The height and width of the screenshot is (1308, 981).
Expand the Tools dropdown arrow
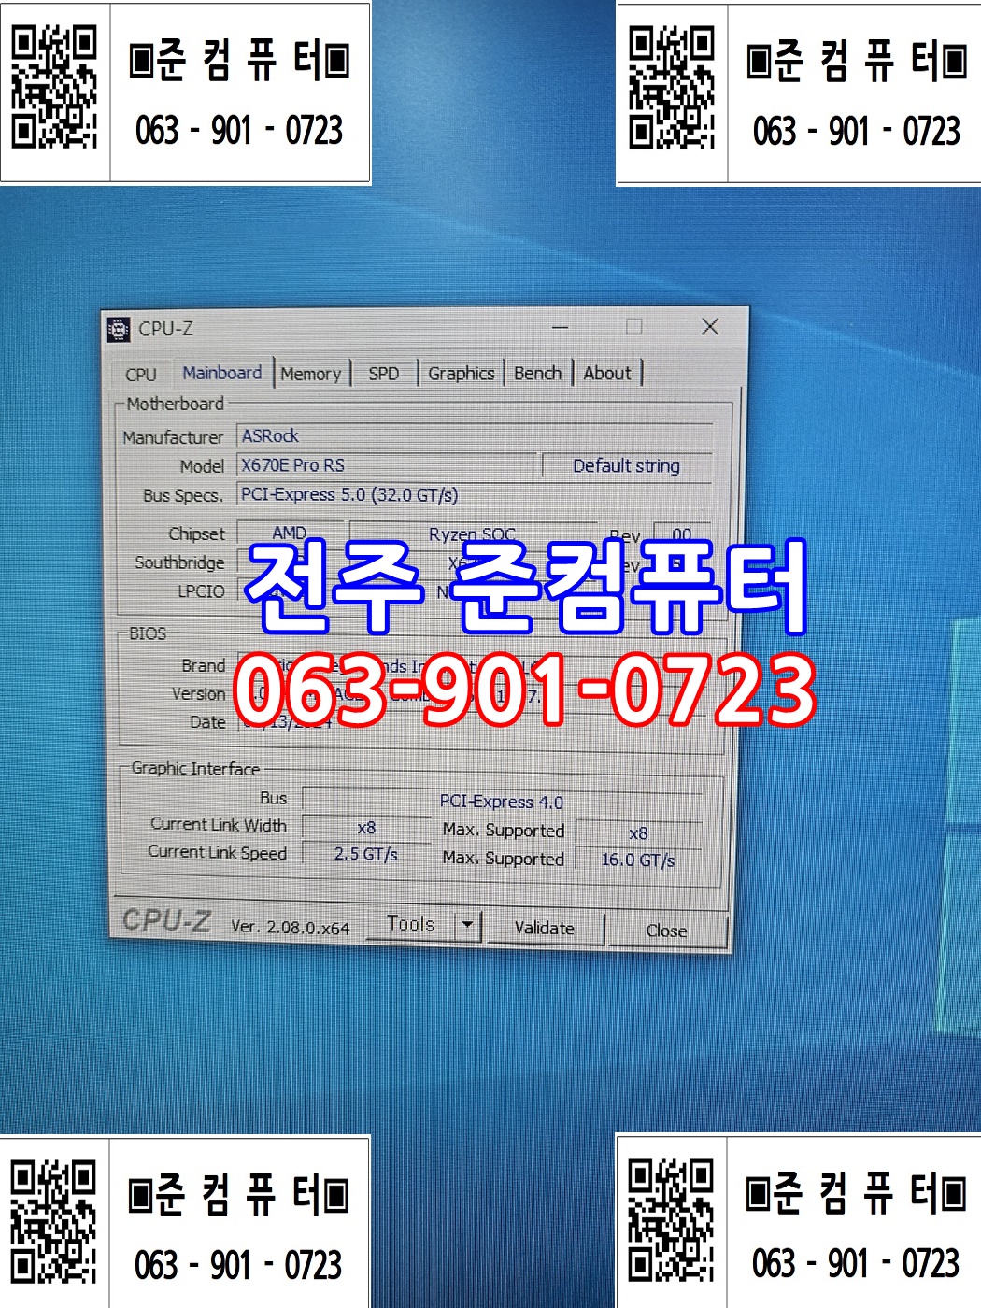pyautogui.click(x=468, y=926)
